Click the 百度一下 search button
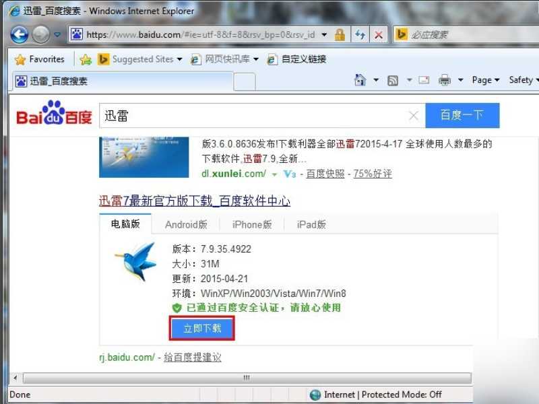This screenshot has width=539, height=404. click(x=462, y=115)
